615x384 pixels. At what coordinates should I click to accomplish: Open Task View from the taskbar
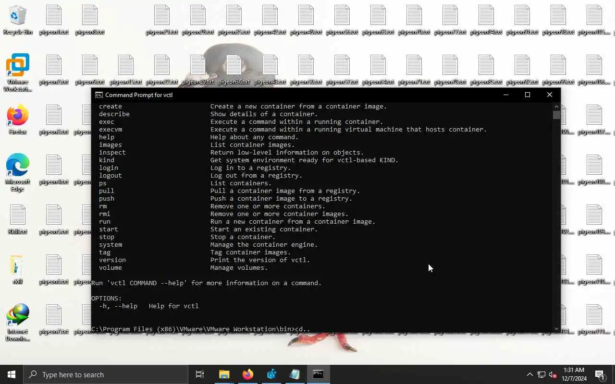[x=200, y=374]
